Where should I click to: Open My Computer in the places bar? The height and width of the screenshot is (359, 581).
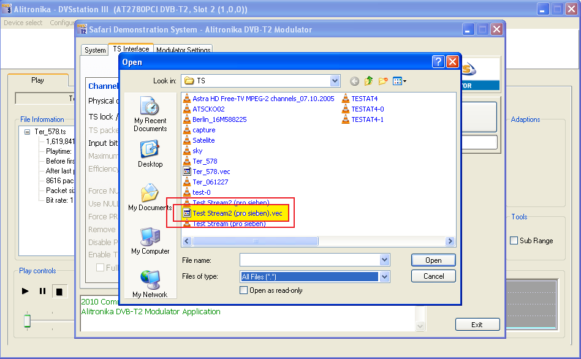tap(150, 241)
